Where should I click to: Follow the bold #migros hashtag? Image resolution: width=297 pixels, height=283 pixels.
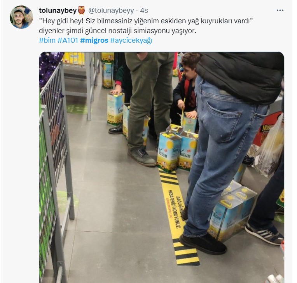click(x=94, y=40)
